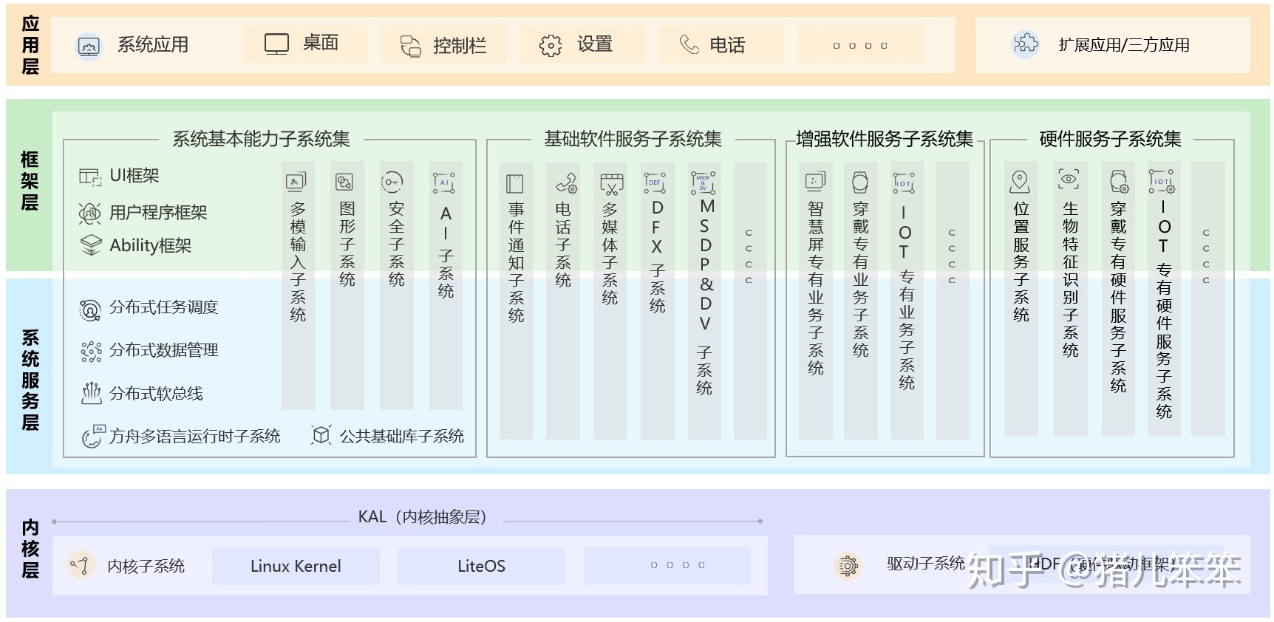This screenshot has height=622, width=1274.
Task: Click the 基础软件服务子系统集 heading
Action: coord(633,139)
